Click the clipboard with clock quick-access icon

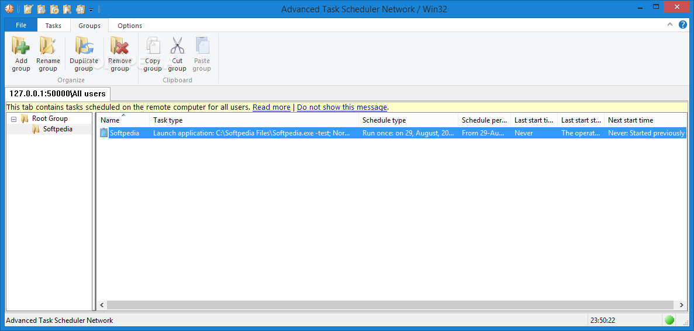coord(54,8)
